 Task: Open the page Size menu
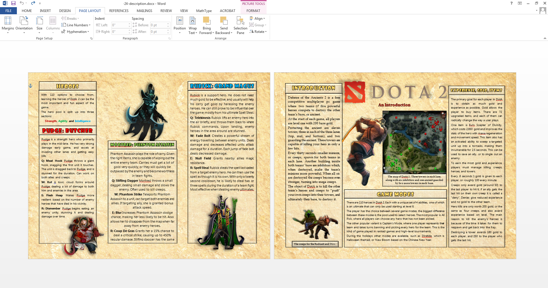coord(39,25)
